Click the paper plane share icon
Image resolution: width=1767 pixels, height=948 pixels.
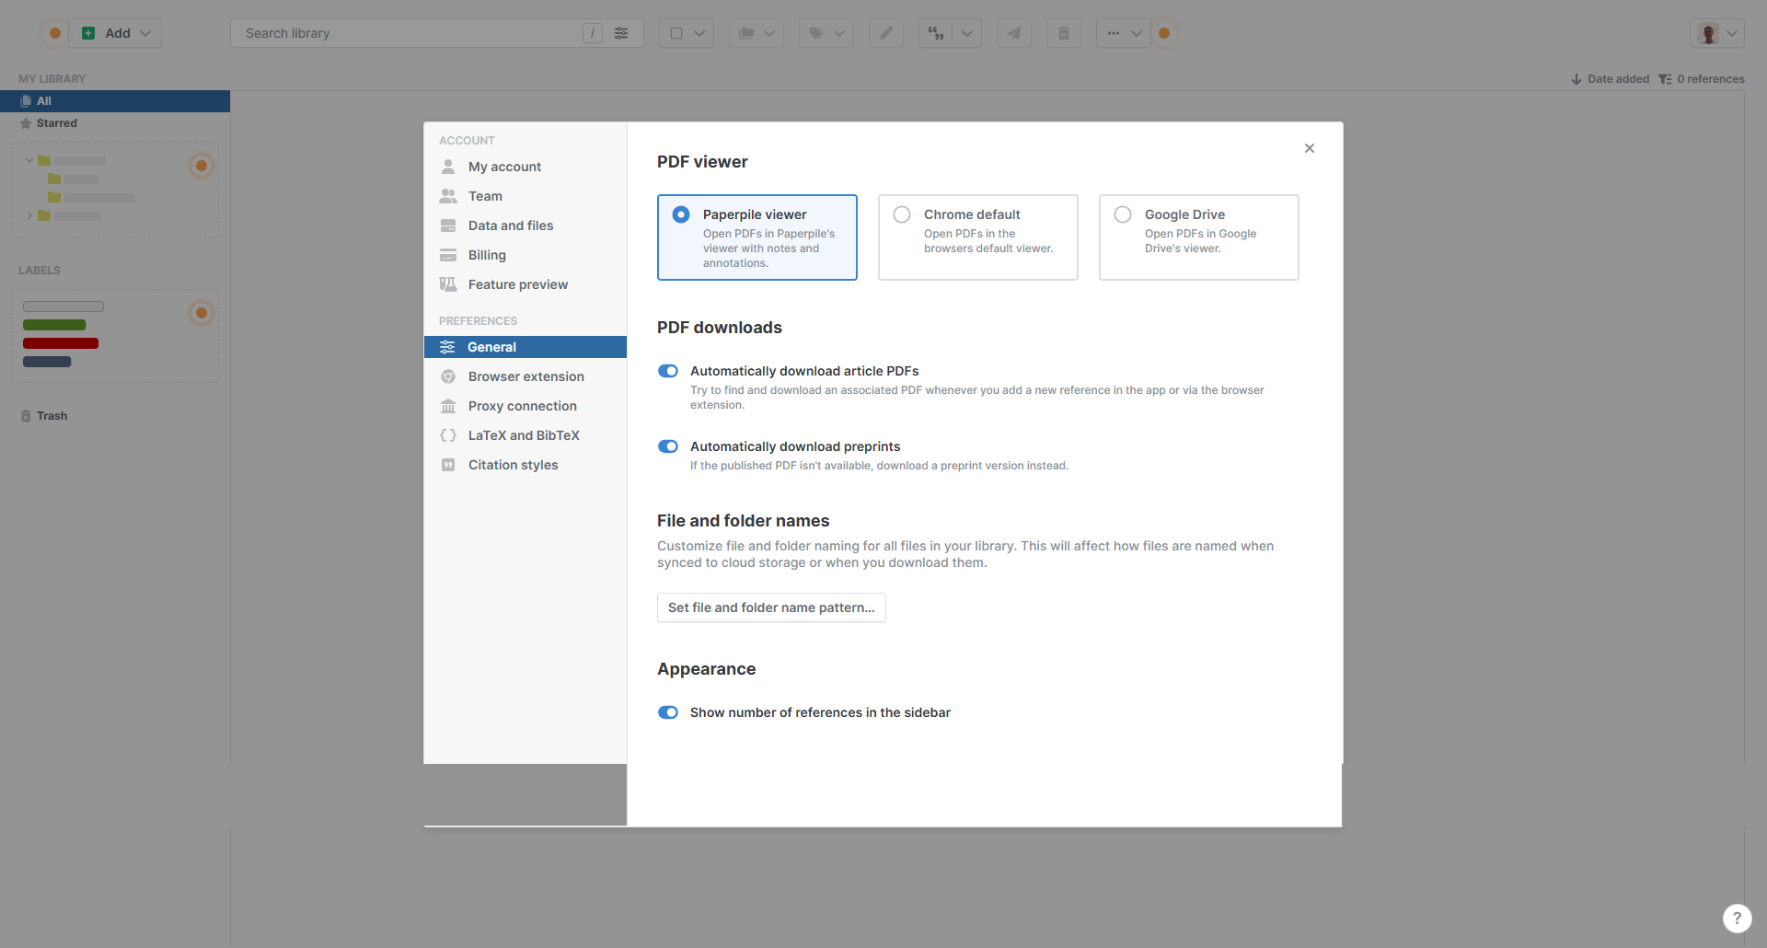point(1013,33)
